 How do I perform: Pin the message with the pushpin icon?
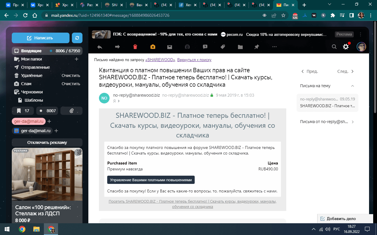tap(257, 47)
